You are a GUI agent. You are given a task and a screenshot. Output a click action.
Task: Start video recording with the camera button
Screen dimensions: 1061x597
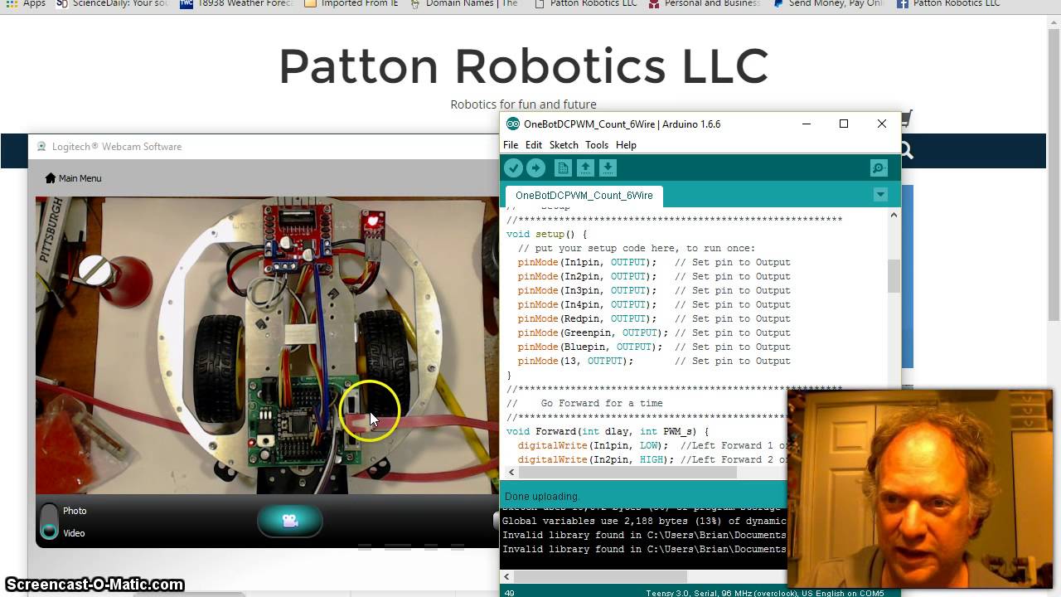289,521
